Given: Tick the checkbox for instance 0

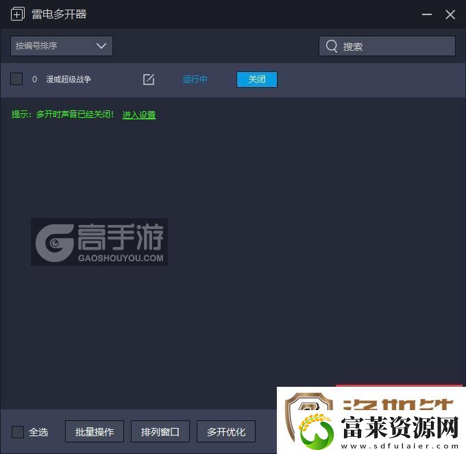Looking at the screenshot, I should coord(16,79).
